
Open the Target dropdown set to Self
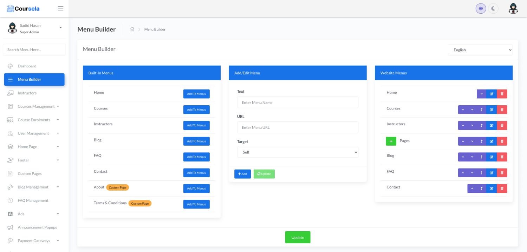click(x=298, y=152)
